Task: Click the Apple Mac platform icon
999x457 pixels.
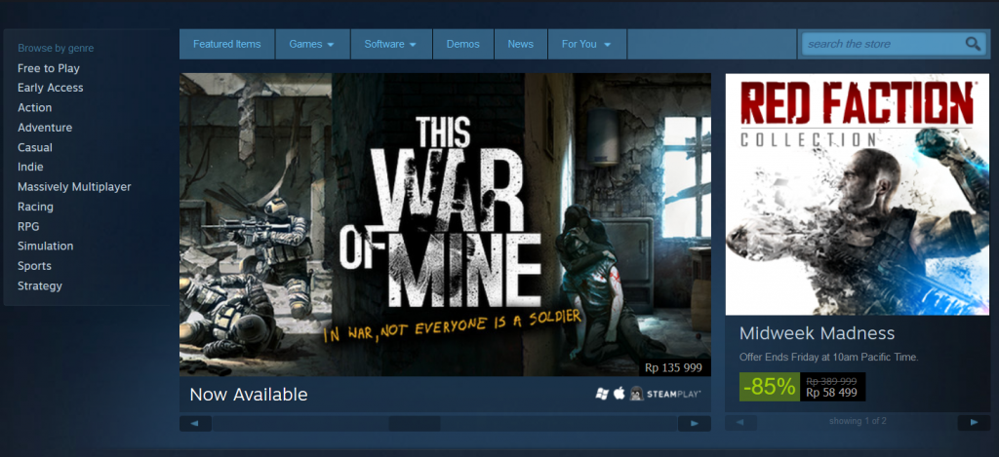Action: click(619, 394)
